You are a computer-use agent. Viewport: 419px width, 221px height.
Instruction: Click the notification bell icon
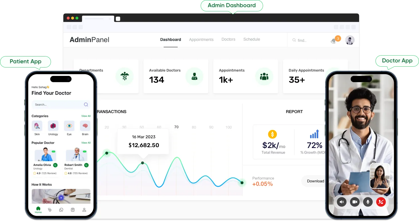pyautogui.click(x=333, y=41)
